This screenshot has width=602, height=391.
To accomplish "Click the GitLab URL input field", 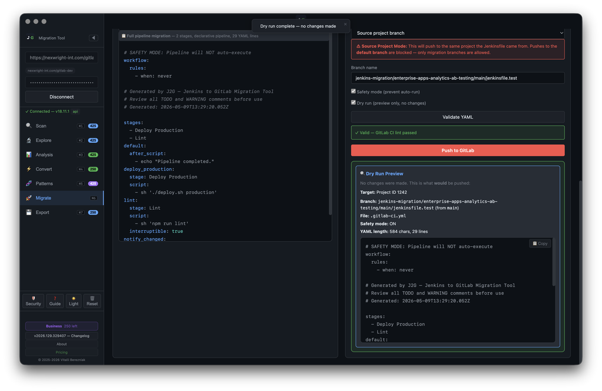I will click(61, 58).
